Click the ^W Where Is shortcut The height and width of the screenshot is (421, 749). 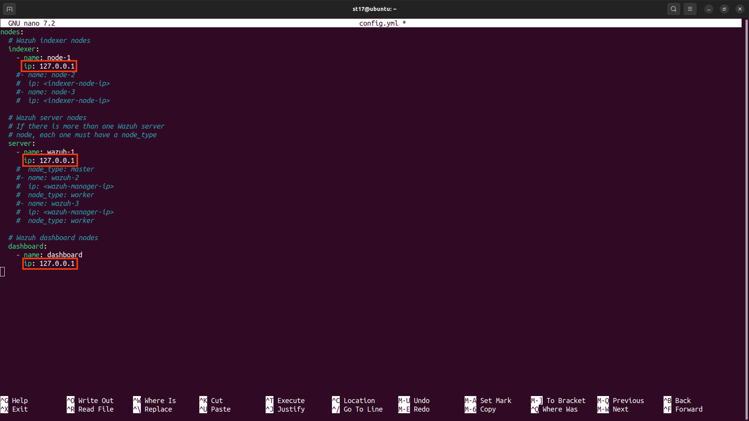point(154,401)
